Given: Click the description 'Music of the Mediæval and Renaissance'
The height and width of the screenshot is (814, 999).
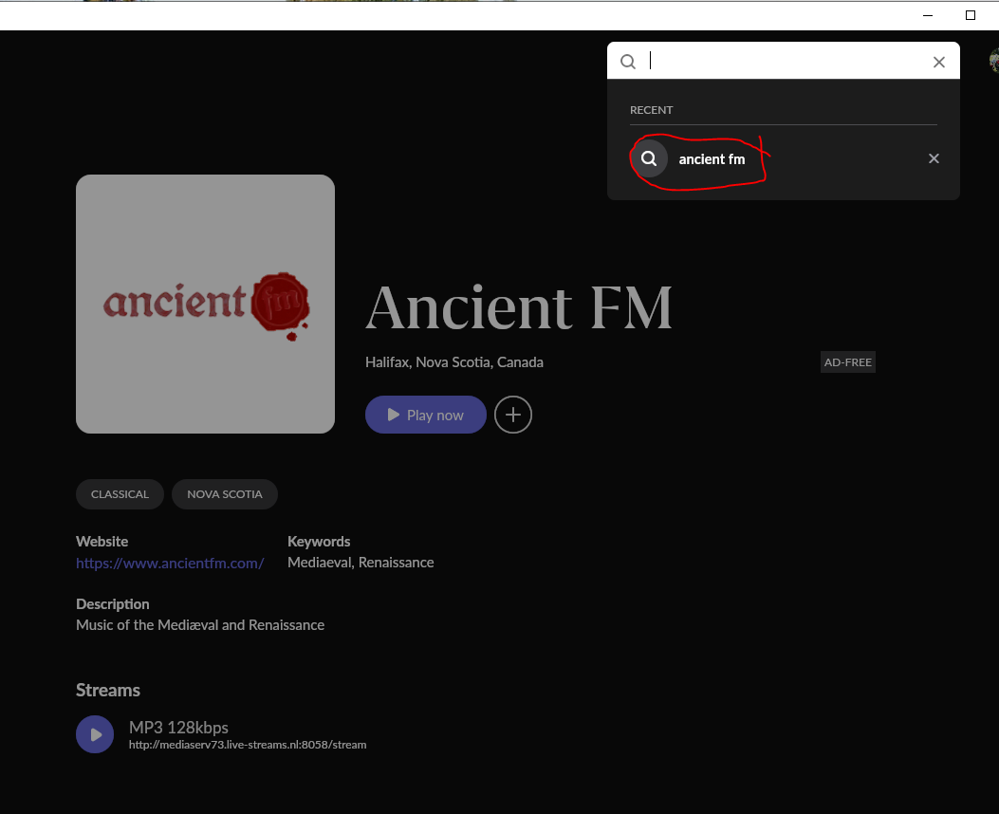Looking at the screenshot, I should 200,625.
